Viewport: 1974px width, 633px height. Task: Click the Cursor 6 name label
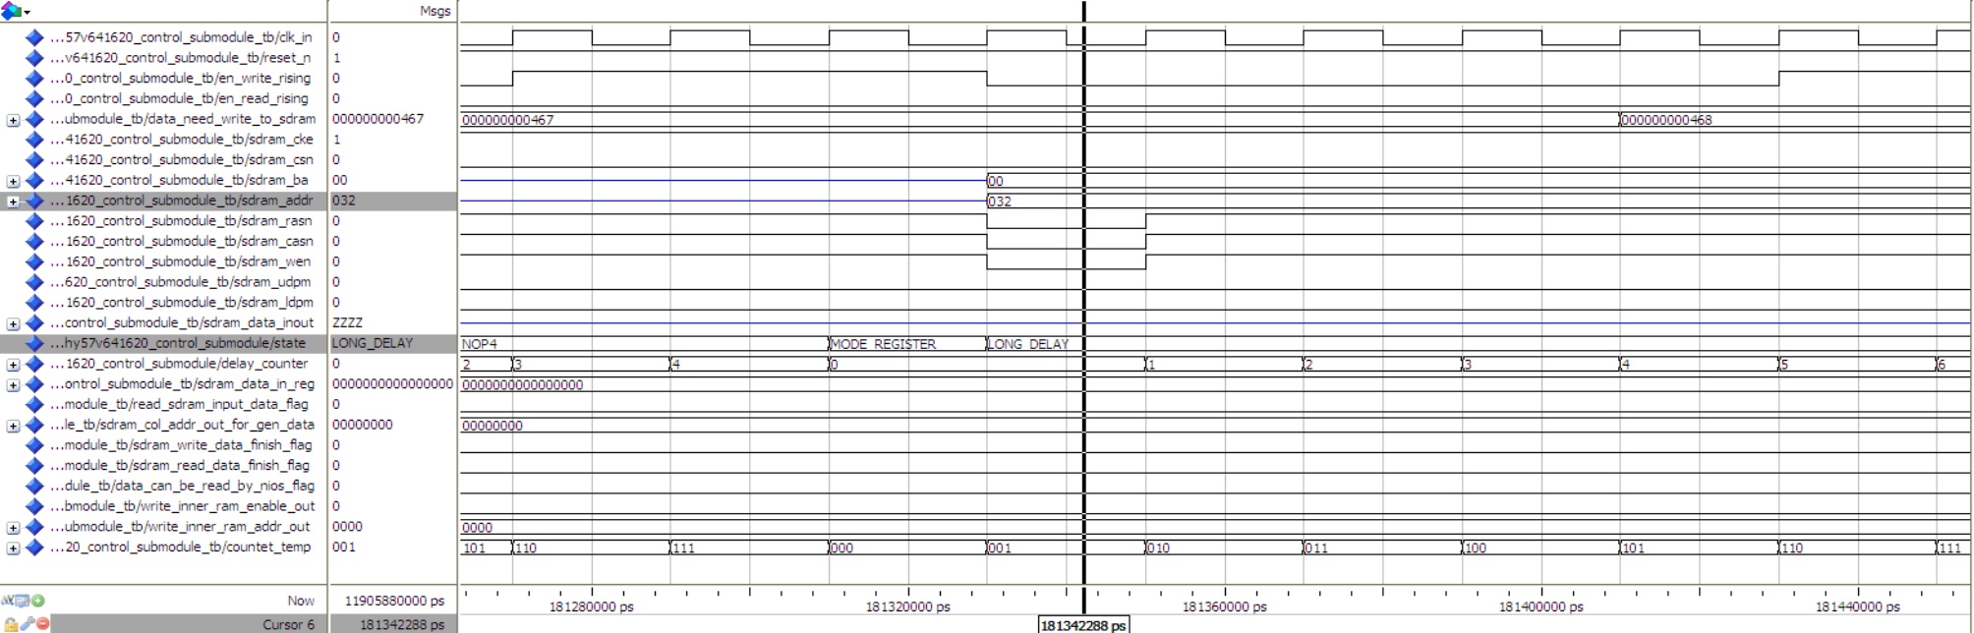288,624
